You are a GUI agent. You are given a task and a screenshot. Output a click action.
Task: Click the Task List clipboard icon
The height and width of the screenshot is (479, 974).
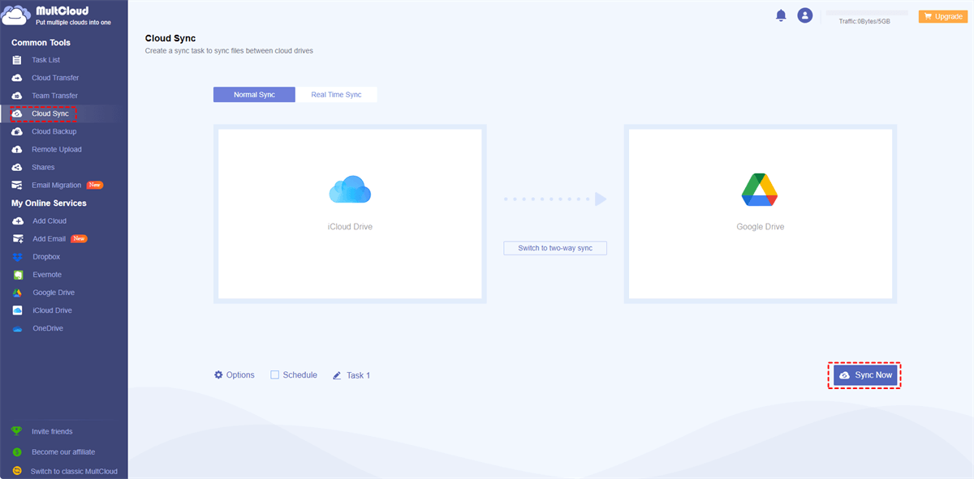(x=17, y=60)
